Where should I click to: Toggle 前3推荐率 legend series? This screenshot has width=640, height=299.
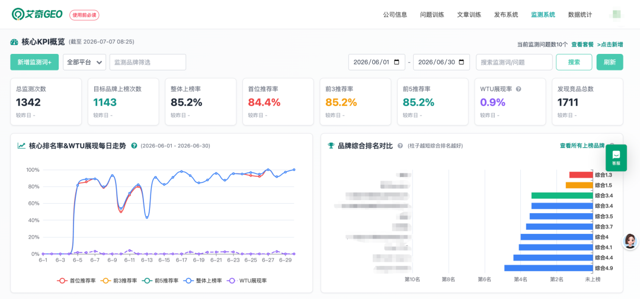[x=119, y=281]
